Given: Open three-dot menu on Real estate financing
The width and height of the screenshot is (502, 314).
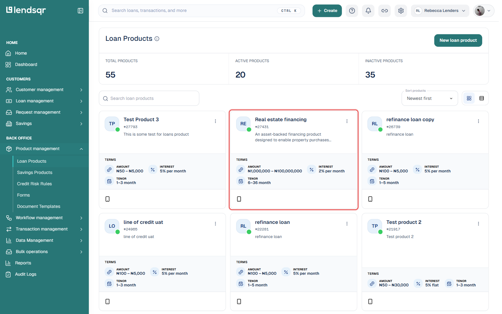Looking at the screenshot, I should coord(347,121).
